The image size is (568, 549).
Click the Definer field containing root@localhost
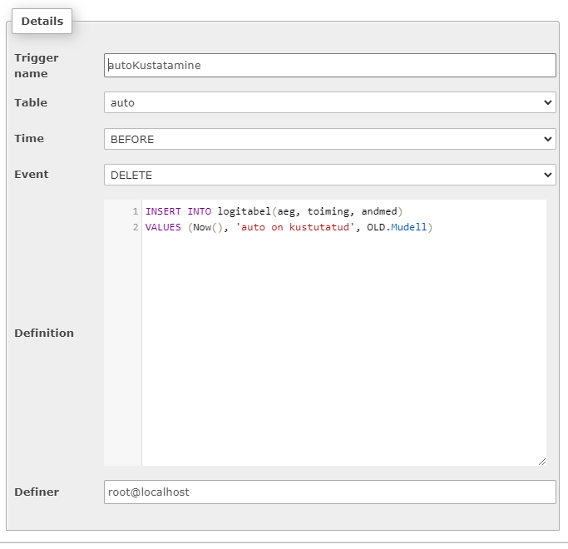[329, 492]
